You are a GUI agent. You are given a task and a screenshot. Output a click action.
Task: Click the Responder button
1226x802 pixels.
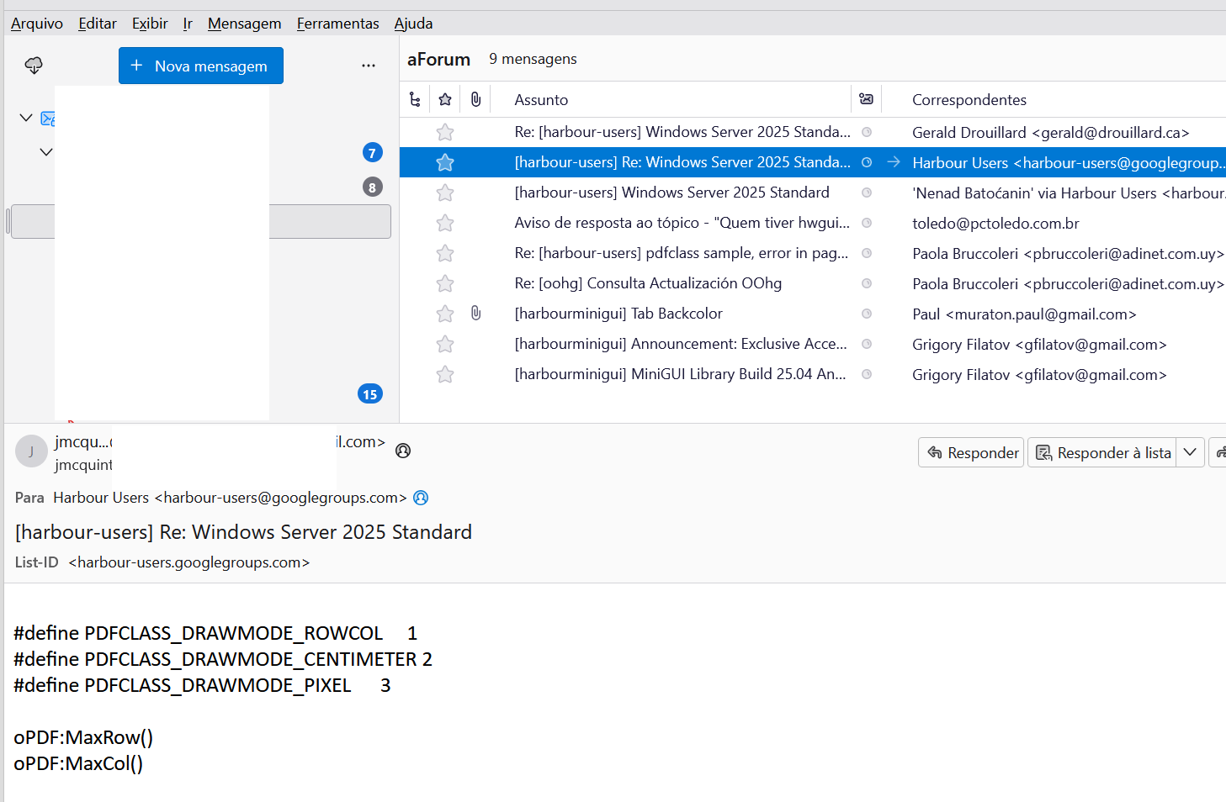click(x=971, y=452)
